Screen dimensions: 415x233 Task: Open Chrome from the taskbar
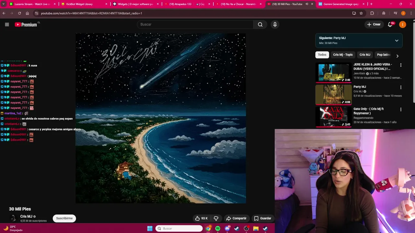pyautogui.click(x=208, y=228)
